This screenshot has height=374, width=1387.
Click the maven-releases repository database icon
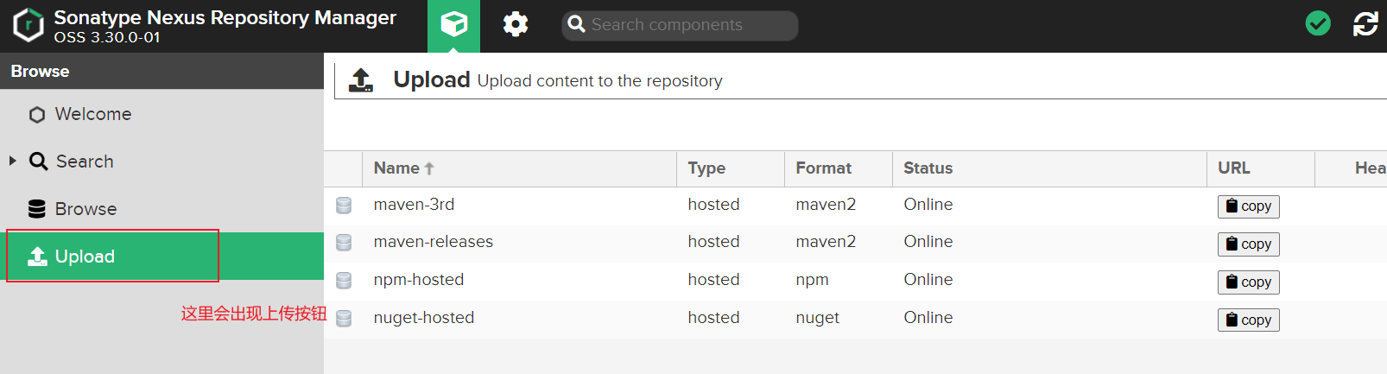point(344,243)
